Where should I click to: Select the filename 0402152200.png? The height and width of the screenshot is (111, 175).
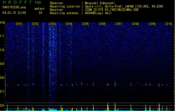pyautogui.click(x=14, y=7)
